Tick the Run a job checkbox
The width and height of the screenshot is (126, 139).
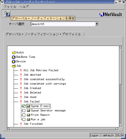point(24,120)
